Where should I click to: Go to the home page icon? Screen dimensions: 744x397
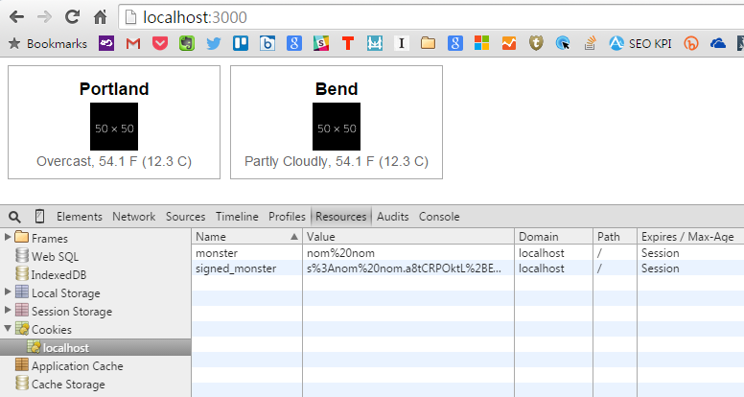(101, 16)
